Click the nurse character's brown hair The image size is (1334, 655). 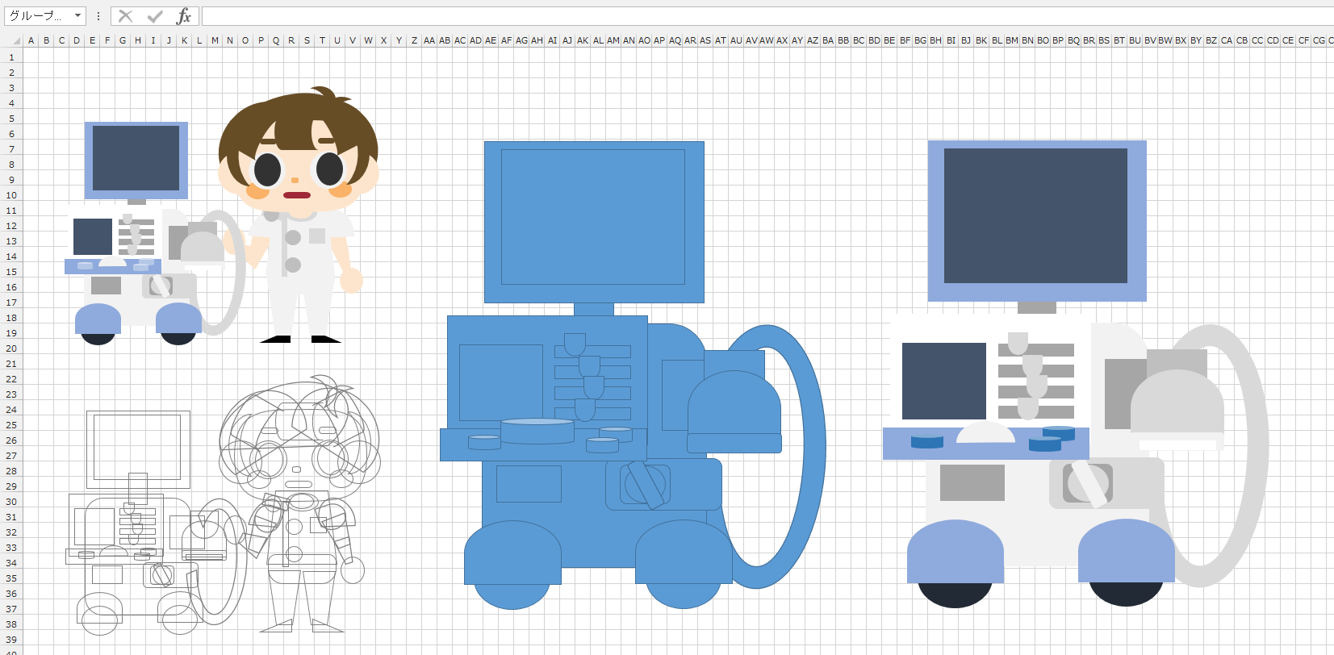pos(299,121)
